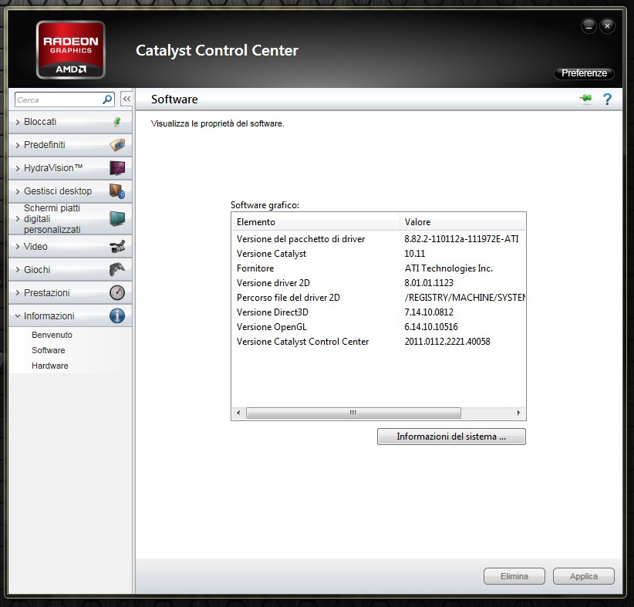Select the 'Versione Direct3D' row

point(379,312)
